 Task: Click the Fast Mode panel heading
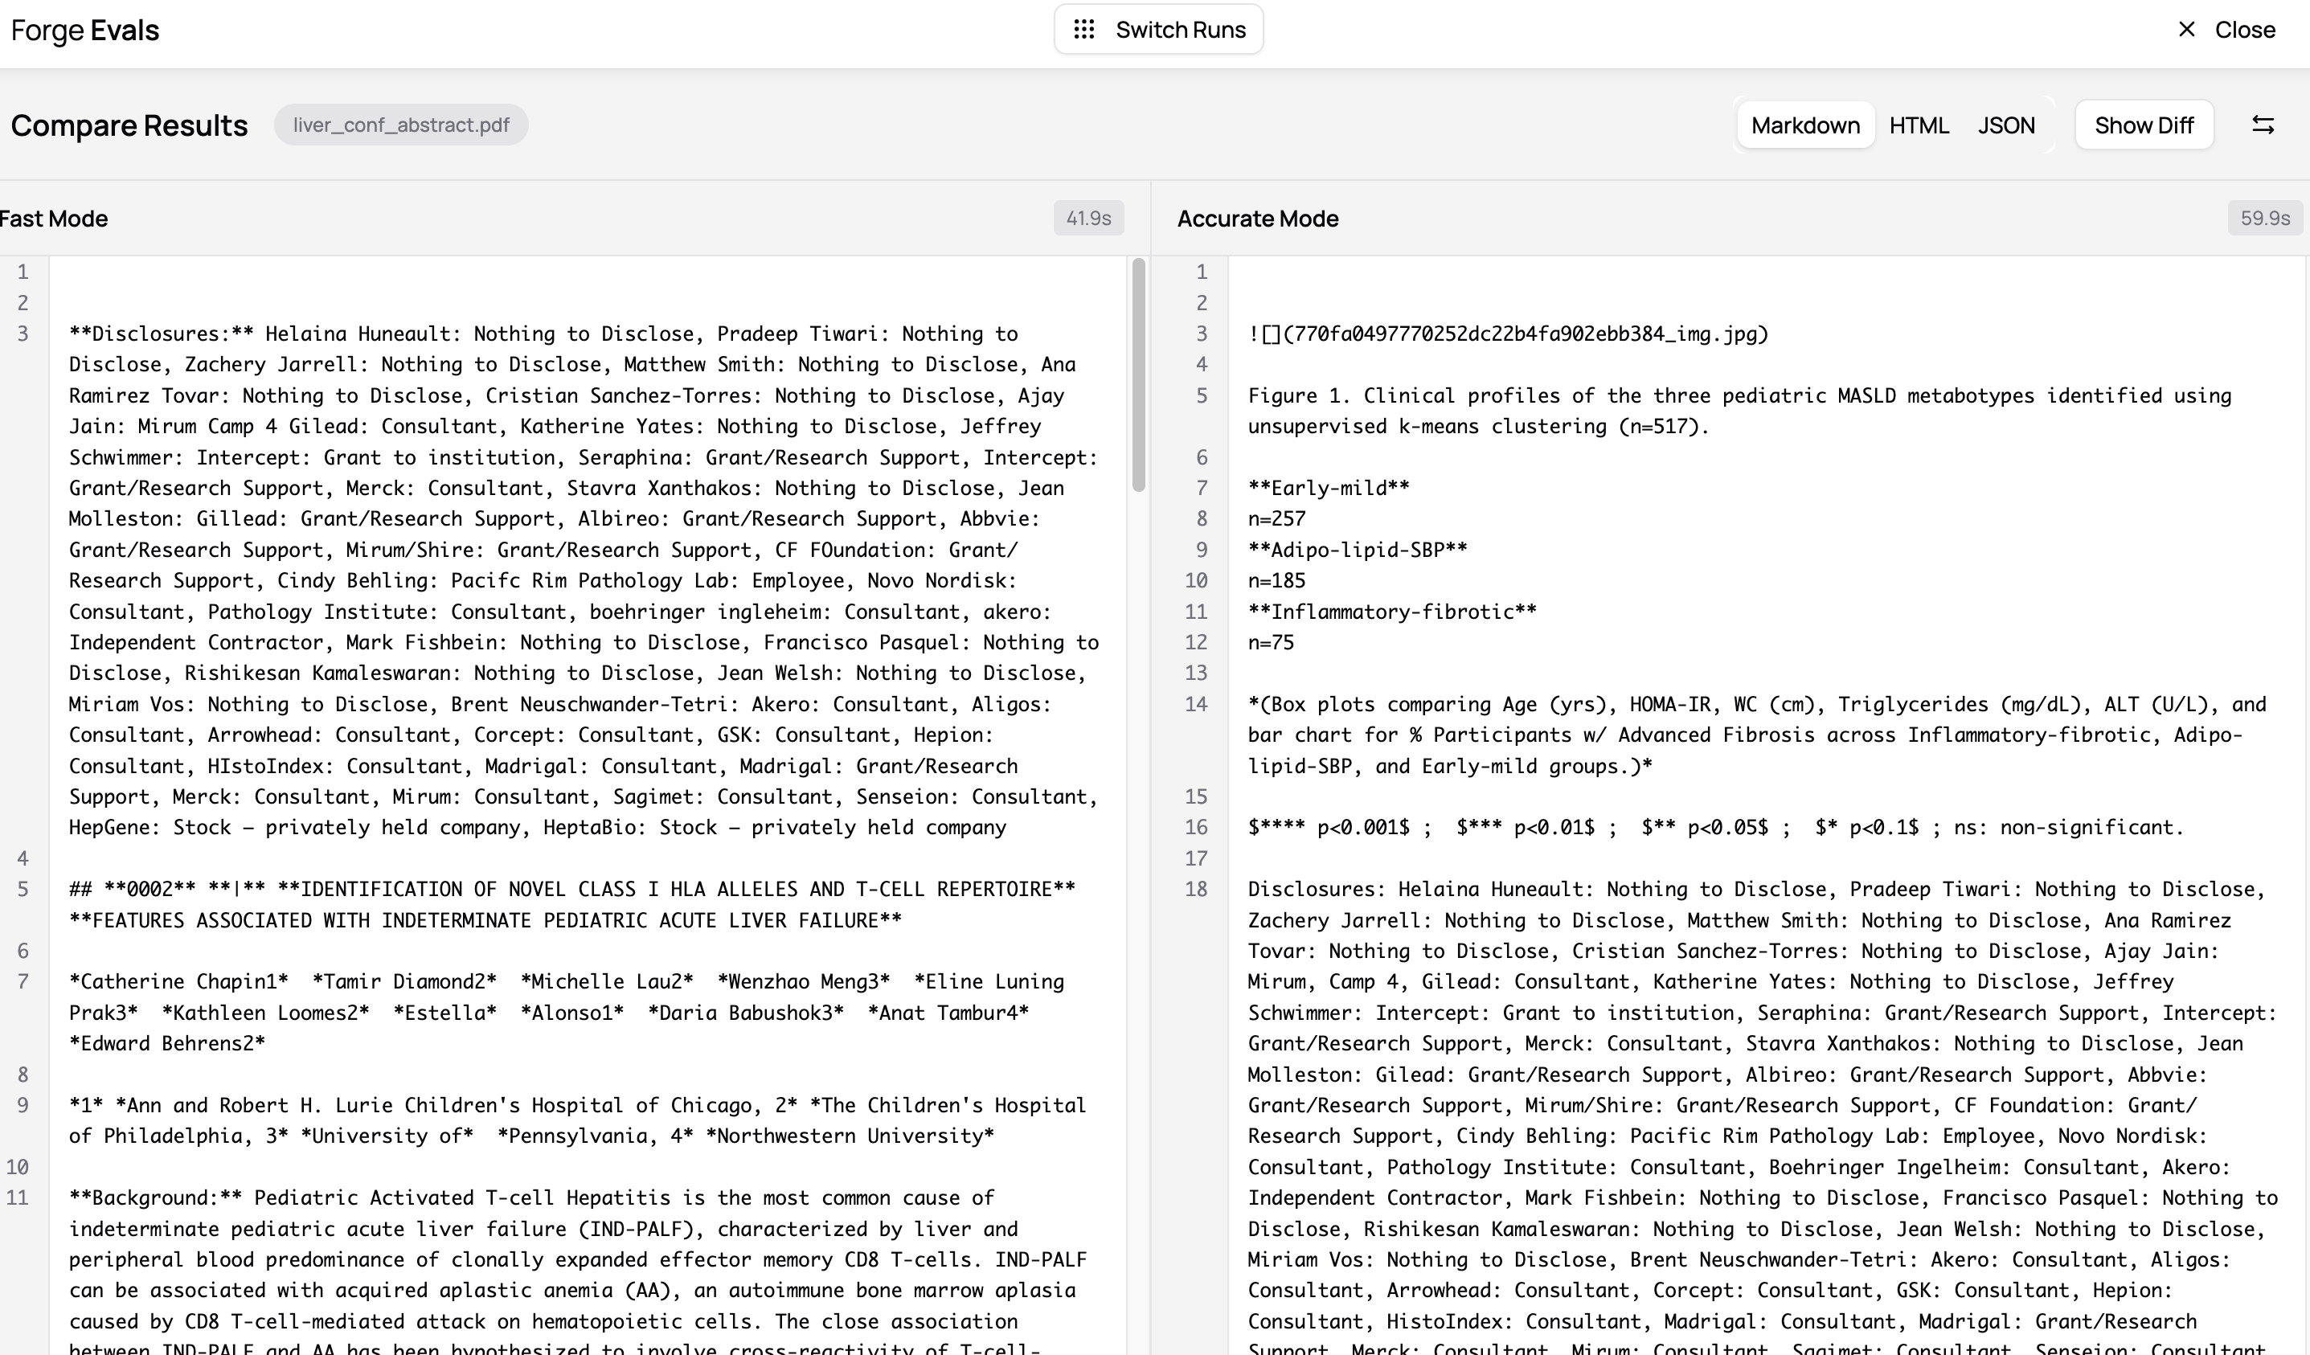[x=53, y=218]
